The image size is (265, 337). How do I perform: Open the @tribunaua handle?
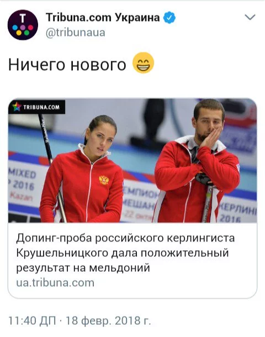tap(76, 33)
